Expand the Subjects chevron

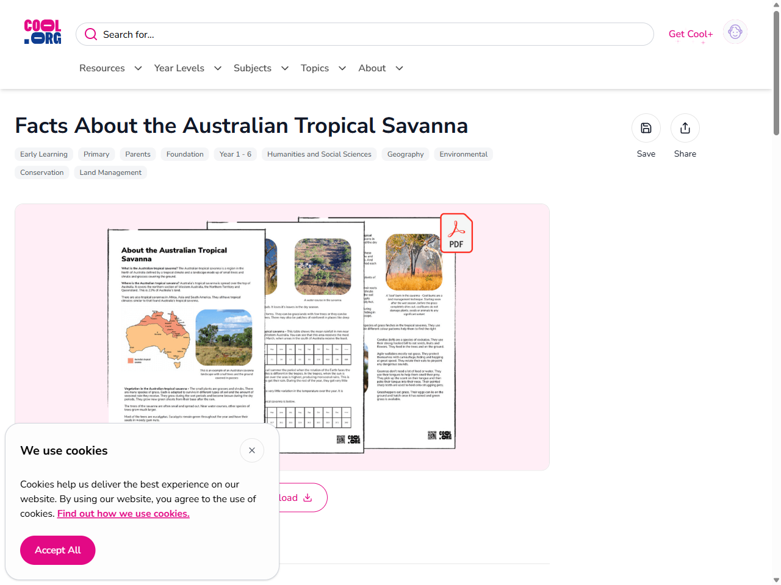point(285,68)
